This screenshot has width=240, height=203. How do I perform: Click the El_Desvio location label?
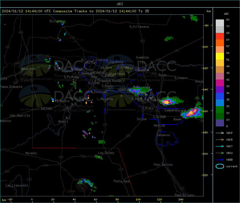tap(62, 101)
